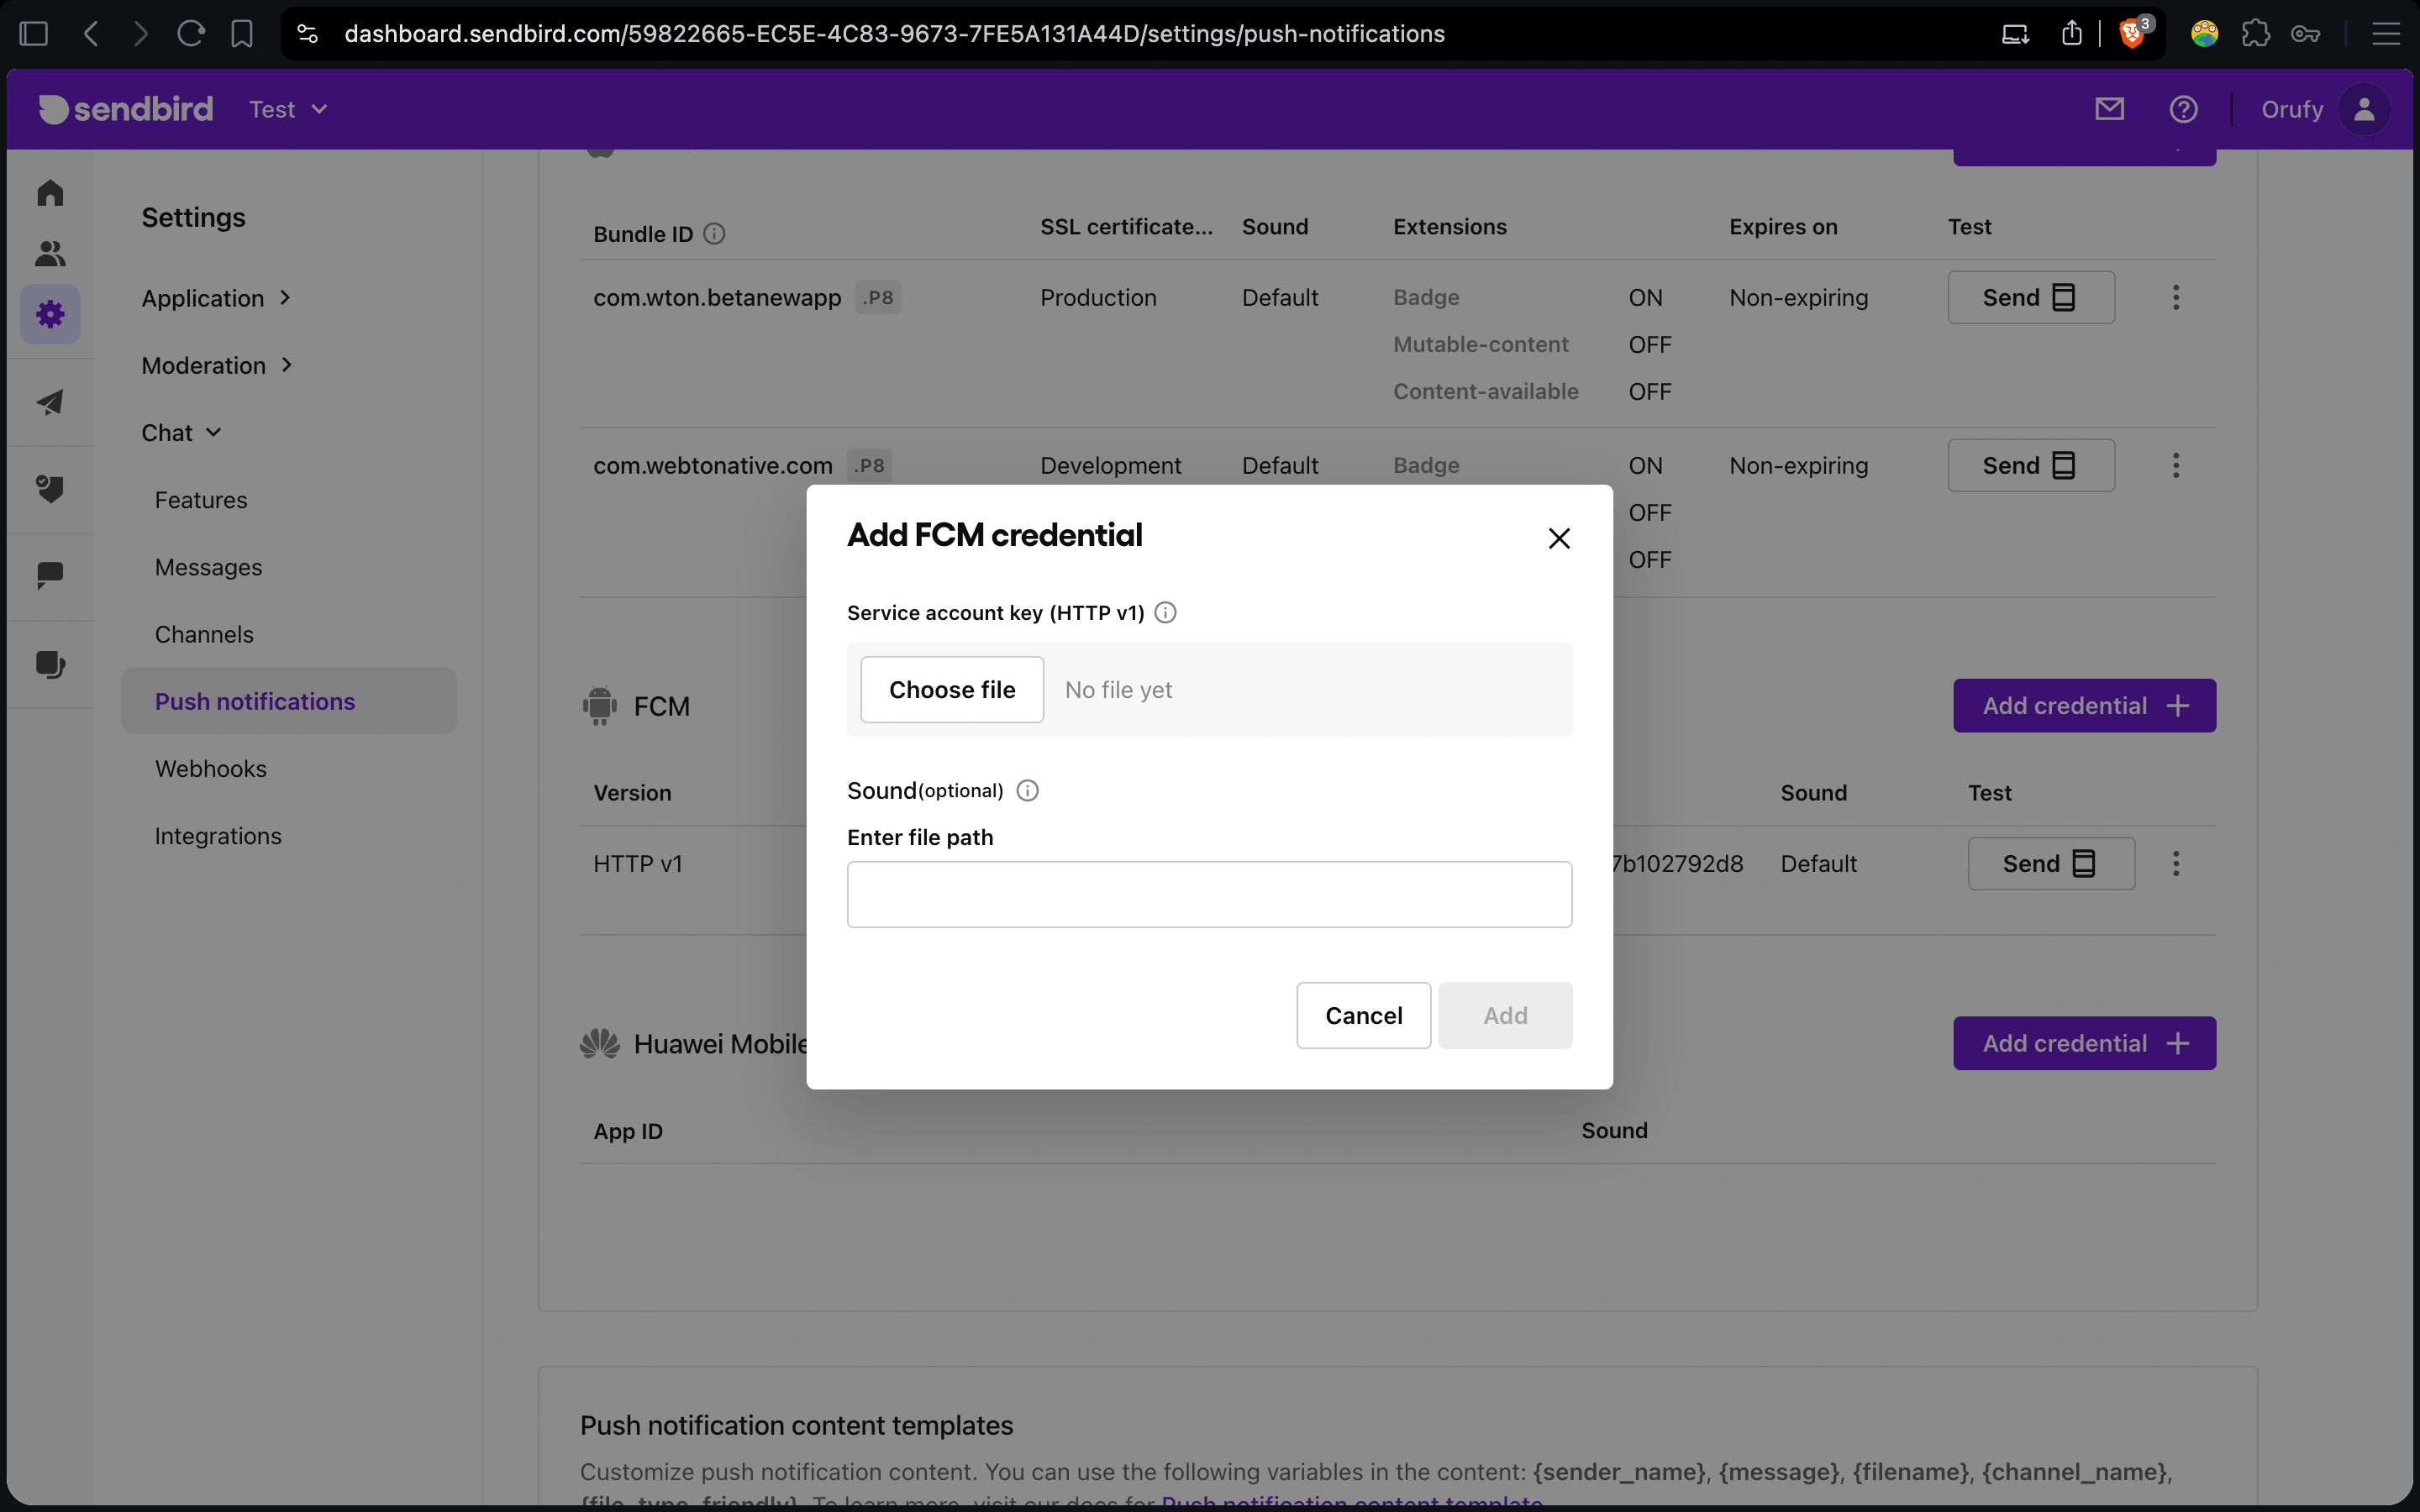2420x1512 pixels.
Task: Click the Huawei logo icon
Action: [x=600, y=1043]
